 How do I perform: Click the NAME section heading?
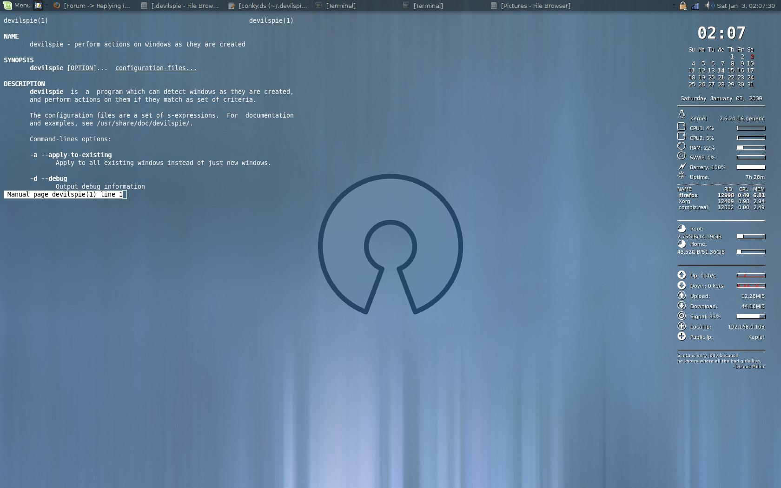(11, 36)
